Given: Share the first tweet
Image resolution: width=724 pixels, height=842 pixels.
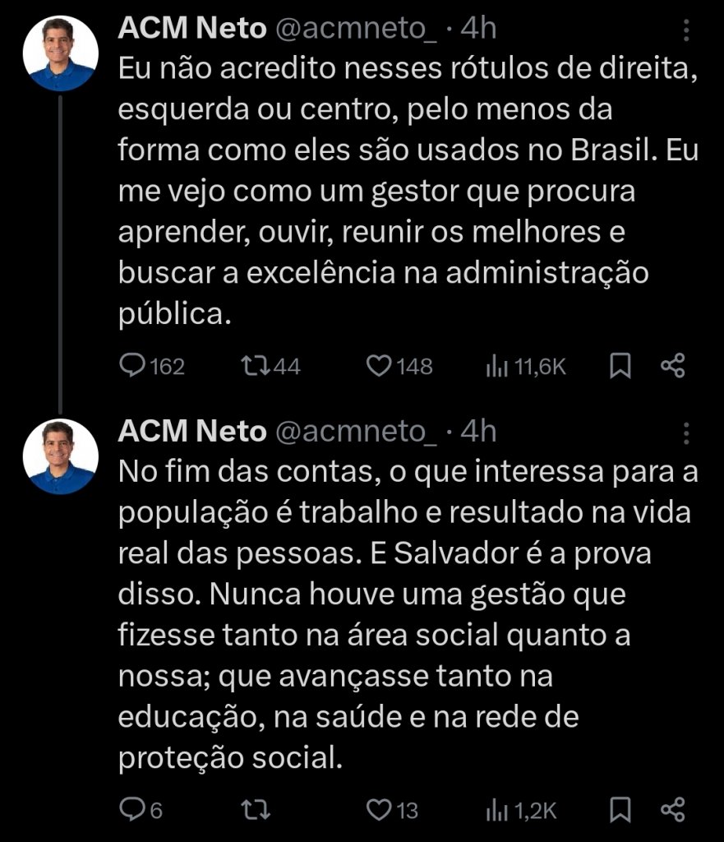Looking at the screenshot, I should click(672, 365).
